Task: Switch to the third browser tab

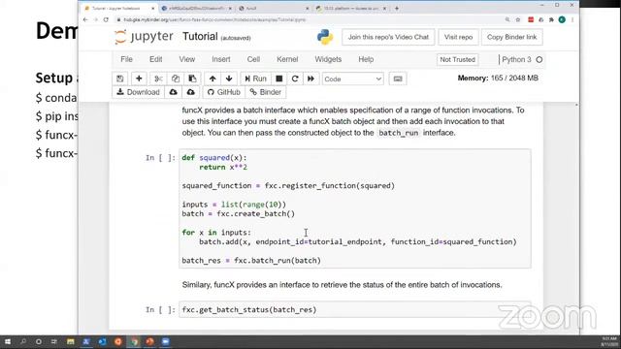Action: click(x=274, y=8)
